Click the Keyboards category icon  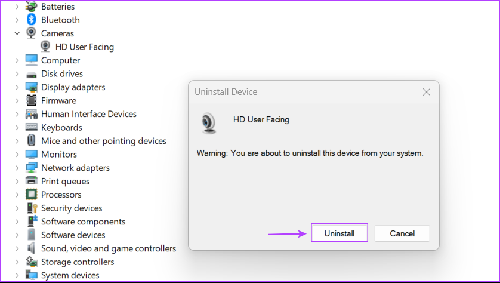pos(32,127)
